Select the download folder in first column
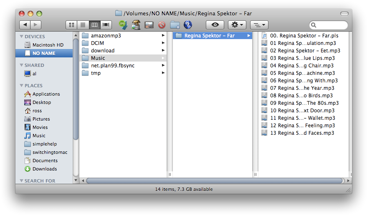This screenshot has height=215, width=367. [123, 51]
